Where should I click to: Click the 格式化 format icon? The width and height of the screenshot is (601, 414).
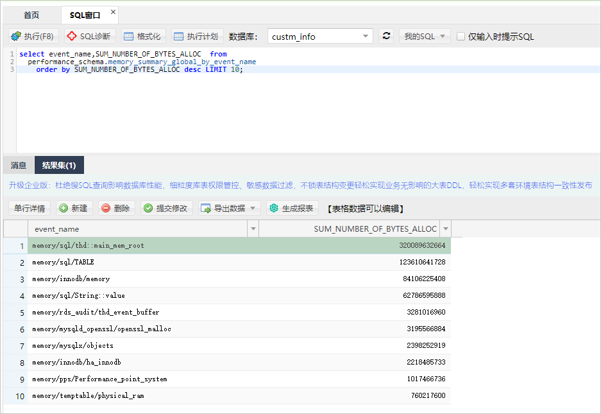(128, 37)
